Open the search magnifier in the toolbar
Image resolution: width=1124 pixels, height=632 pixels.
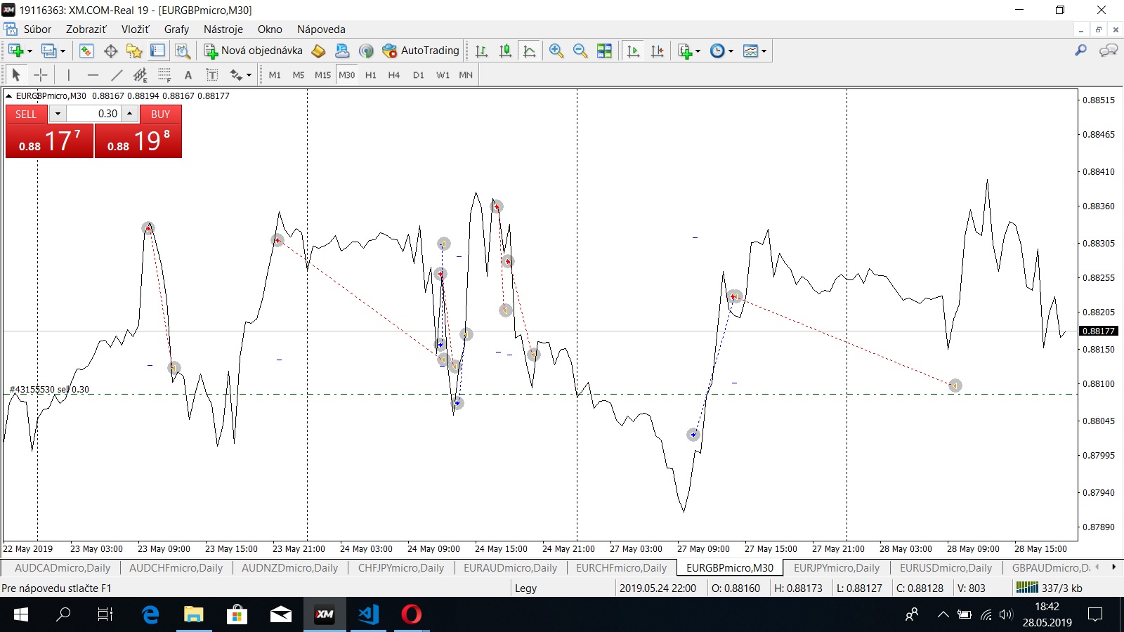coord(1080,51)
